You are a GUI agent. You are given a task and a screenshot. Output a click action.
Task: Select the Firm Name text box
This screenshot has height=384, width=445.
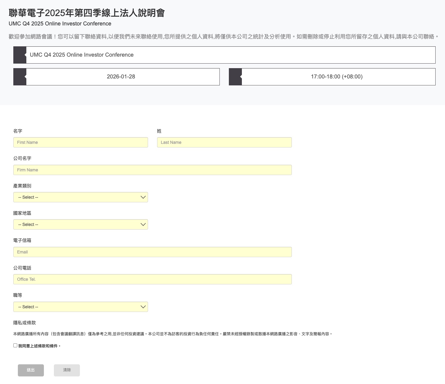152,170
